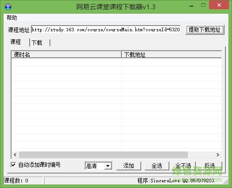This screenshot has width=232, height=188.
Task: Focus the 课程地址 URL input field
Action: (x=106, y=29)
